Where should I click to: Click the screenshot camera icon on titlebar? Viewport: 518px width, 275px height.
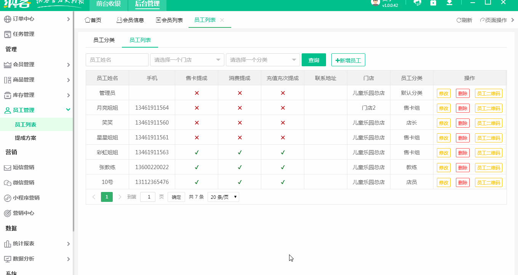point(433,3)
